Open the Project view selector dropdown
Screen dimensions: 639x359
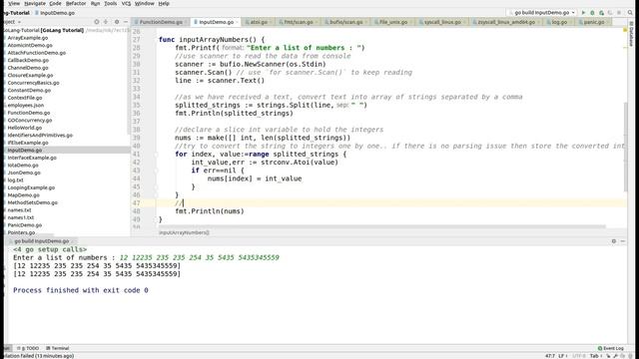[11, 22]
